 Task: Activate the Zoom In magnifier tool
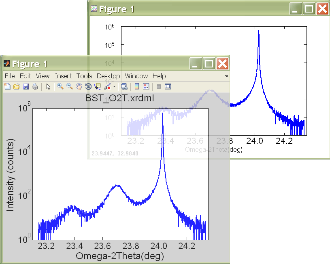(x=60, y=86)
